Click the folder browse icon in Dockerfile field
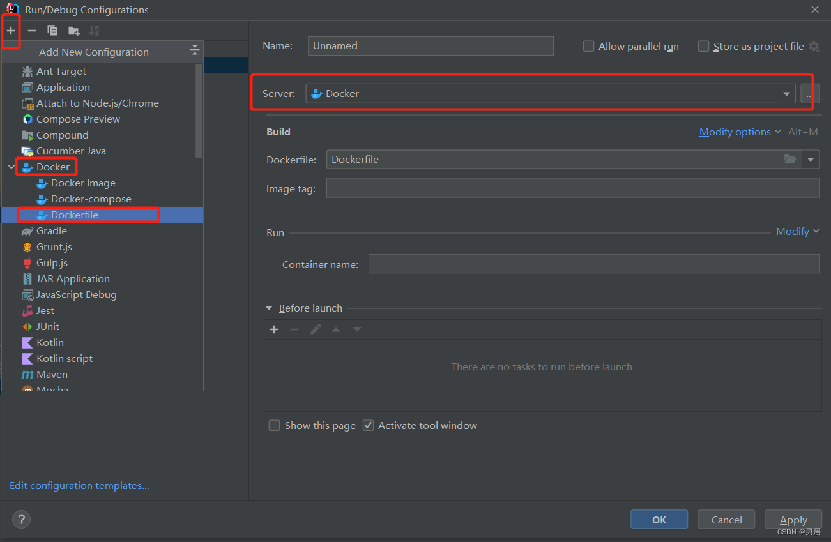The image size is (831, 542). tap(790, 159)
